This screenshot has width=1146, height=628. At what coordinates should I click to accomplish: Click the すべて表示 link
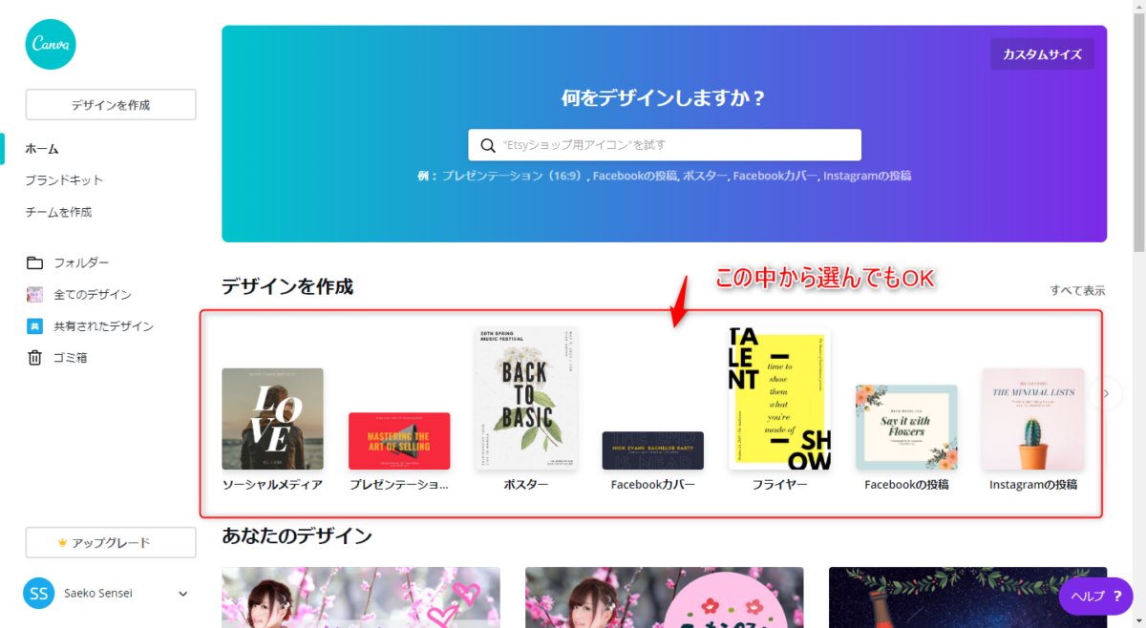coord(1078,290)
